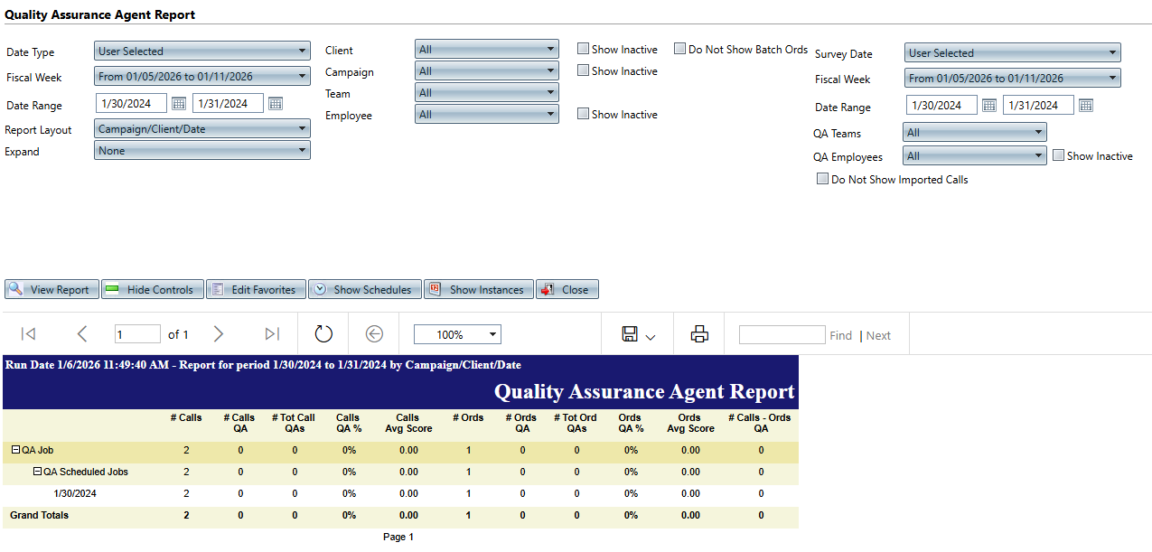The image size is (1152, 552).
Task: Enable Do Not Show Batch Ords
Action: [680, 50]
